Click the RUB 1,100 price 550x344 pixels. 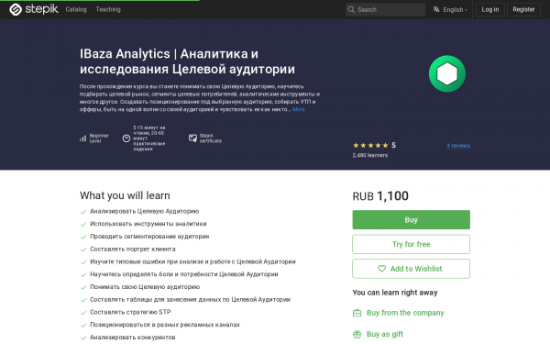point(380,196)
